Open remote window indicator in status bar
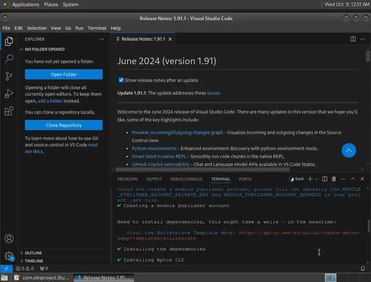 7,268
